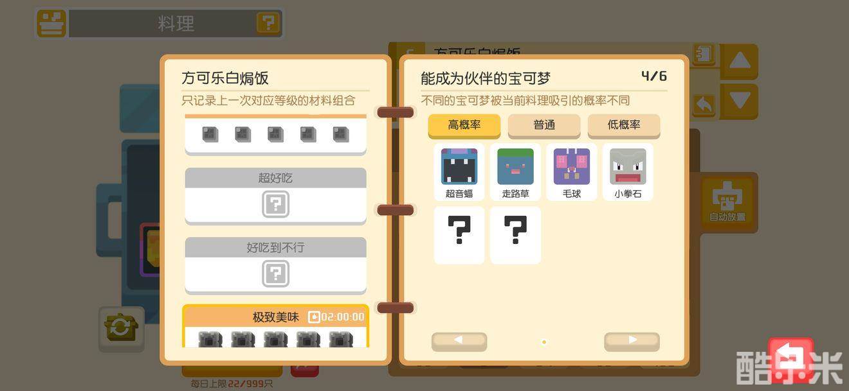Image resolution: width=849 pixels, height=391 pixels.
Task: Click the red back arrow button
Action: pos(791,360)
